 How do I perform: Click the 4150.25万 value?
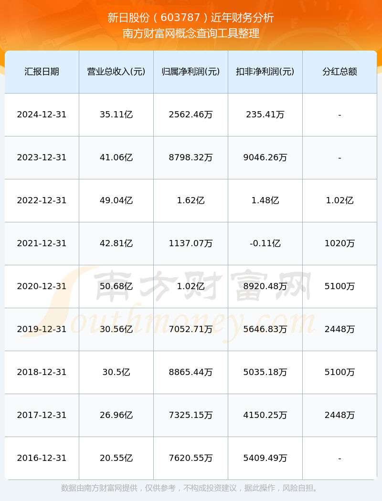pyautogui.click(x=265, y=415)
